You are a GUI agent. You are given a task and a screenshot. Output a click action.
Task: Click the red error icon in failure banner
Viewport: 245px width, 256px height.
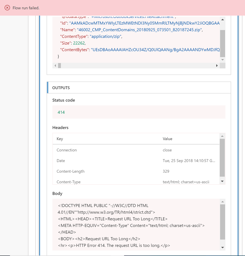(x=7, y=8)
